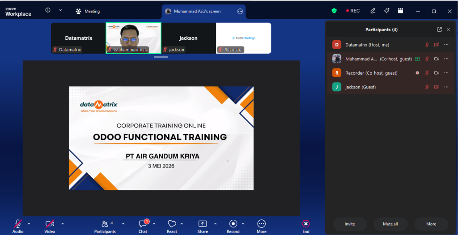This screenshot has width=458, height=235.
Task: Expand record options arrow
Action: pyautogui.click(x=243, y=224)
